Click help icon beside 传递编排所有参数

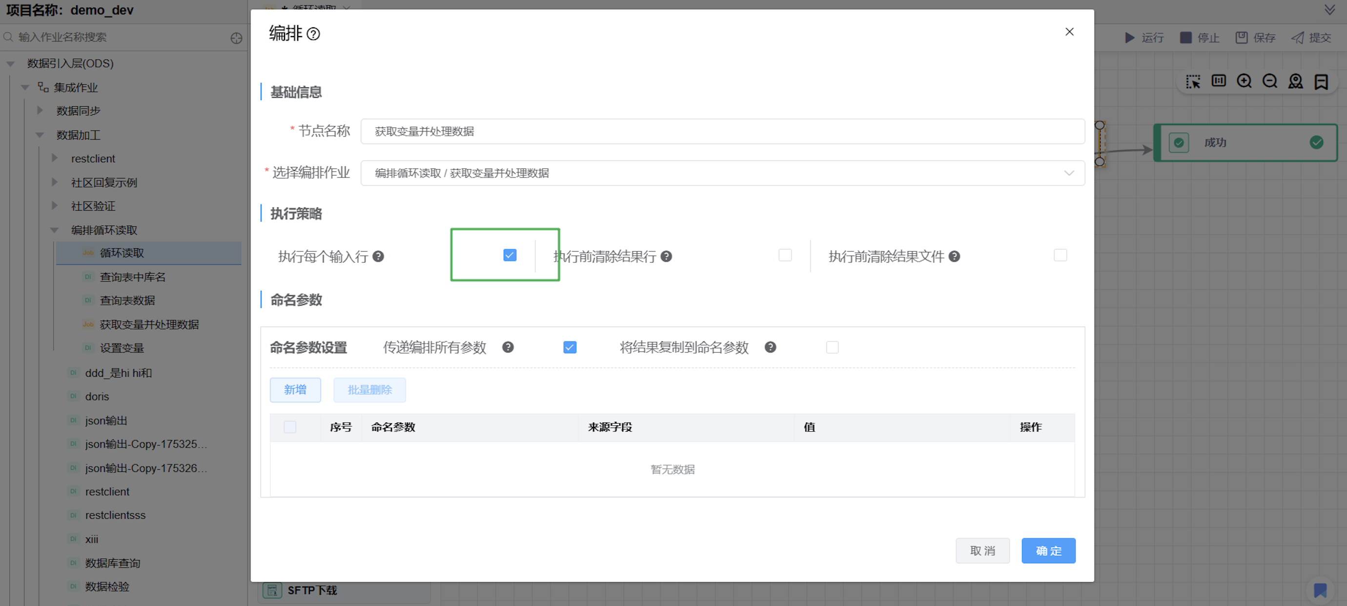(508, 347)
